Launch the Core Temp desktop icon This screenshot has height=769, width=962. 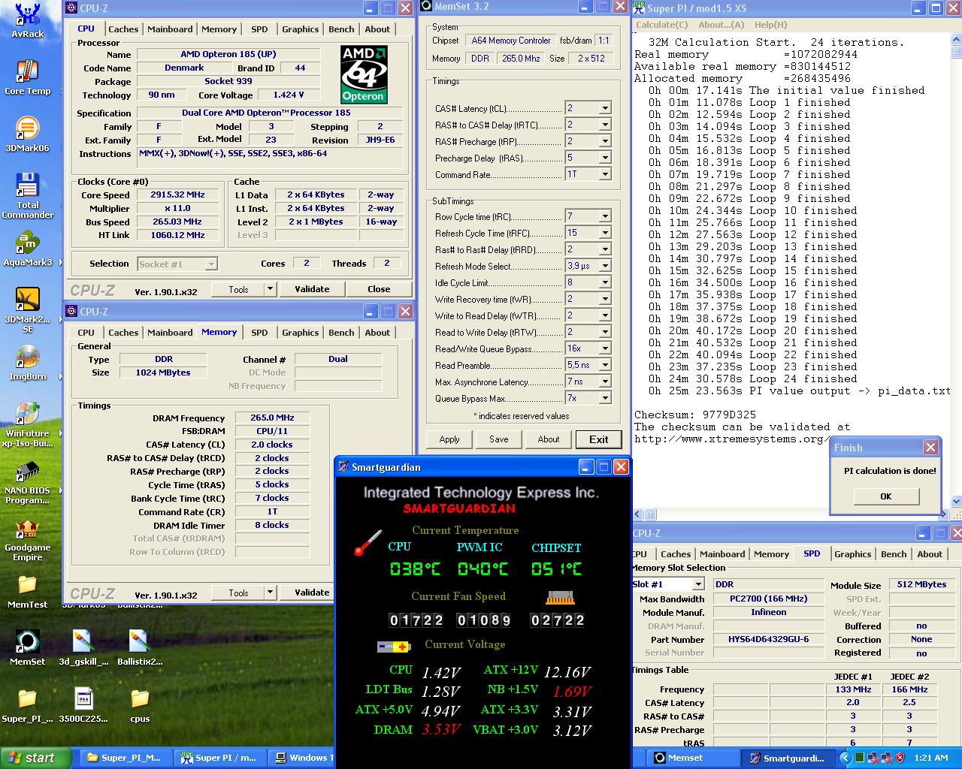click(28, 77)
